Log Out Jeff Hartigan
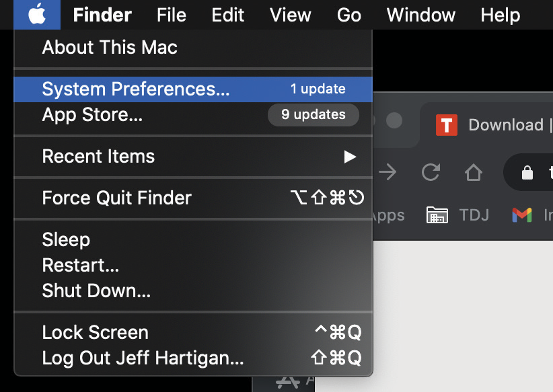Screen dimensions: 553x392 point(193,358)
